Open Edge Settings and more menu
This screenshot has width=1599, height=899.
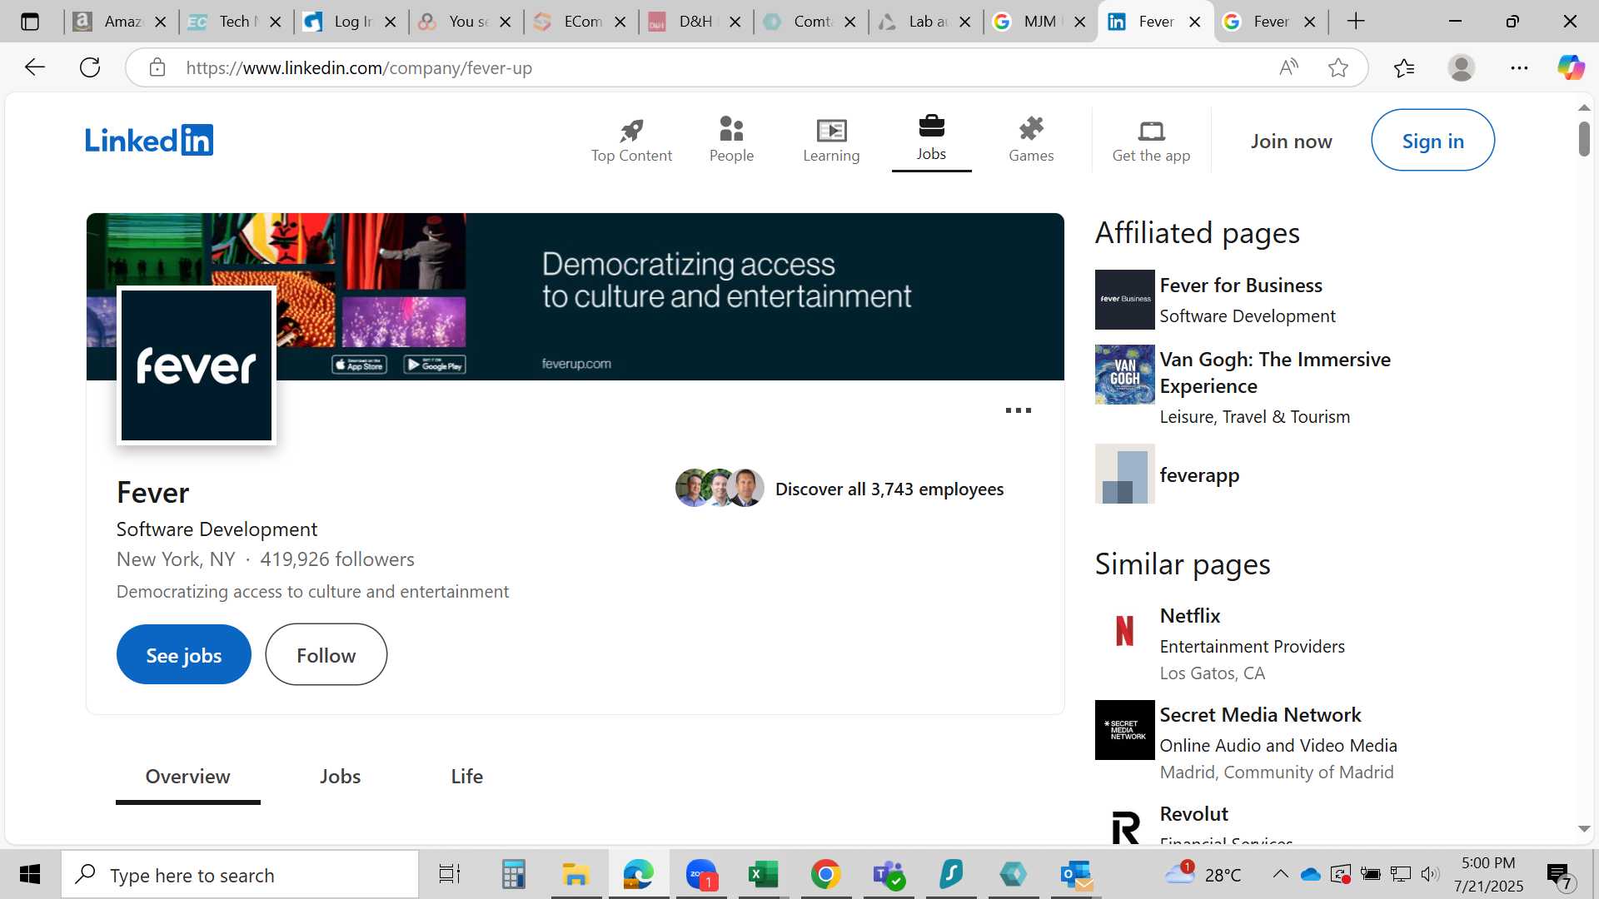pyautogui.click(x=1519, y=67)
